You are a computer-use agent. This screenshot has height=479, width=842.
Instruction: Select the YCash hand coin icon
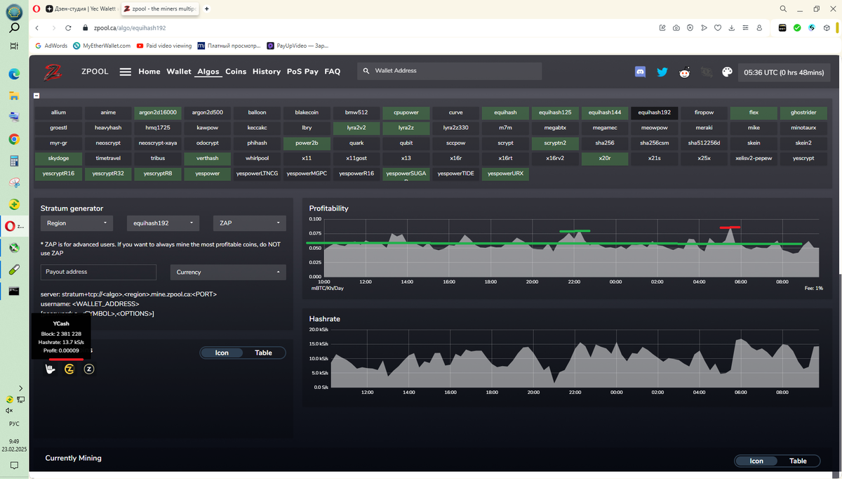[50, 369]
